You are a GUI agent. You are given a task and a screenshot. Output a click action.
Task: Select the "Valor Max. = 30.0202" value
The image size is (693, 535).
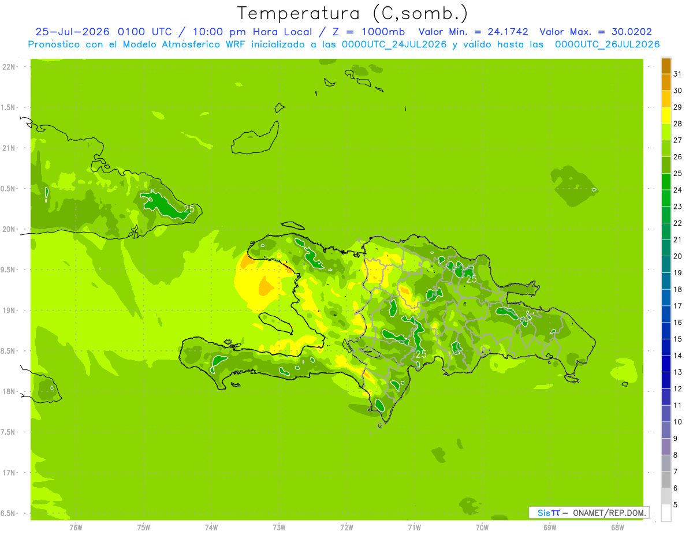coord(596,32)
